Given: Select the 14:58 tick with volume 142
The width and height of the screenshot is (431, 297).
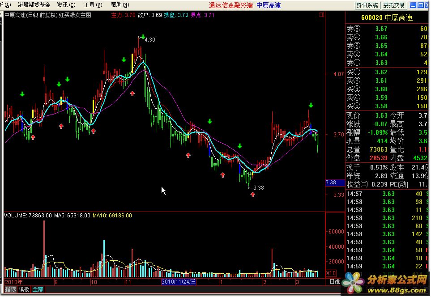Looking at the screenshot, I should 387,234.
